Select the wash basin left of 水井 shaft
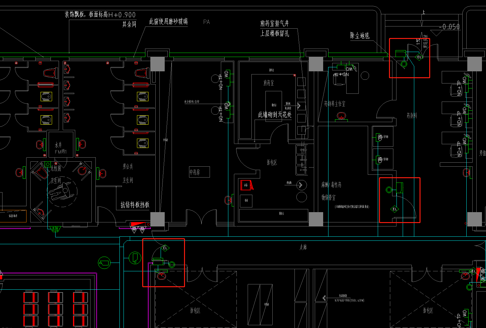Image resolution: width=486 pixels, height=328 pixels. click(x=40, y=145)
